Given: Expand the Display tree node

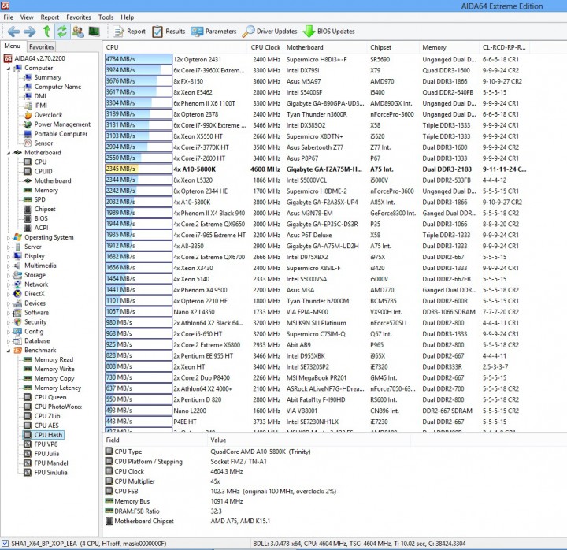Looking at the screenshot, I should tap(9, 257).
